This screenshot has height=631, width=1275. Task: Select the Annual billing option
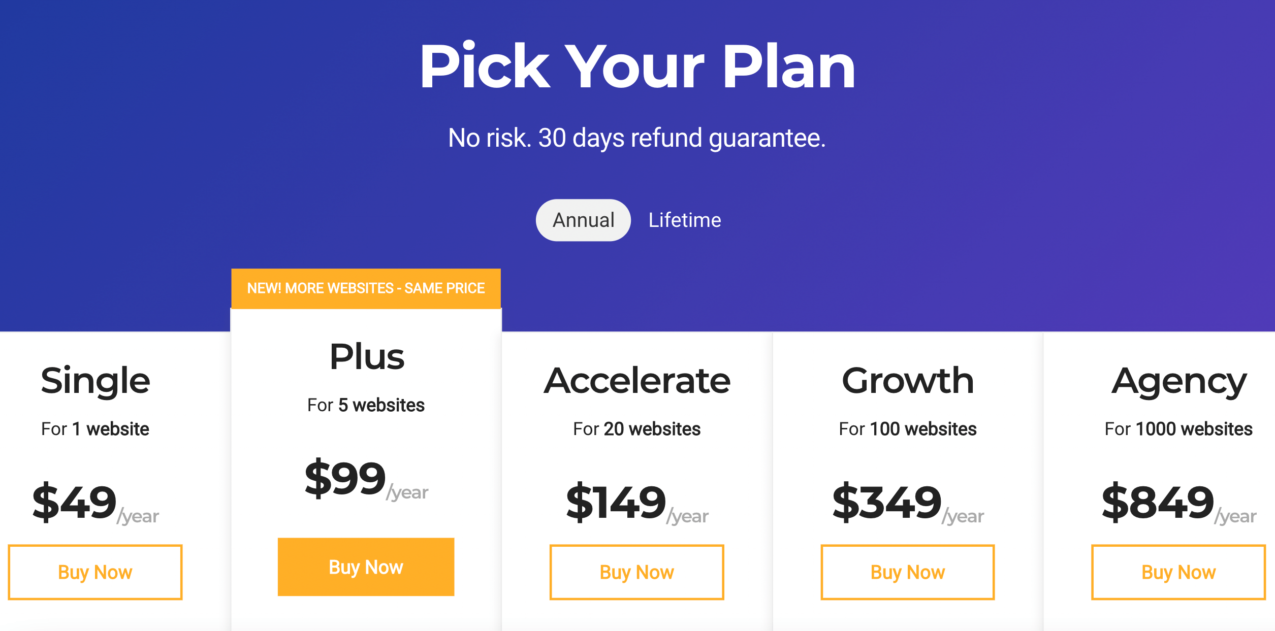tap(583, 220)
